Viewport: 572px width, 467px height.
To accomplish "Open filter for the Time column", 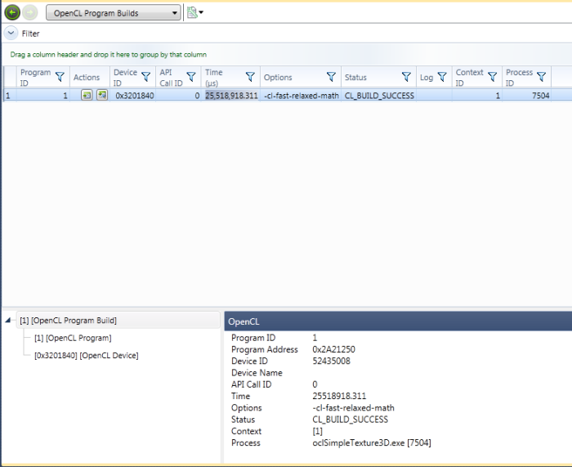I will pos(251,77).
